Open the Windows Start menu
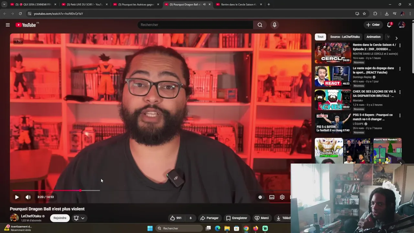This screenshot has height=233, width=414. (150, 228)
